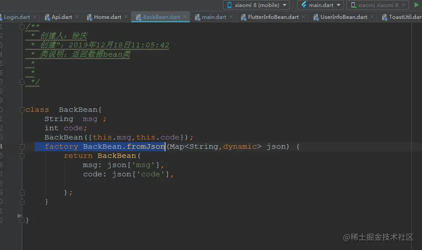The width and height of the screenshot is (422, 250).
Task: Click the 'code' string literal in json['code']
Action: 151,174
